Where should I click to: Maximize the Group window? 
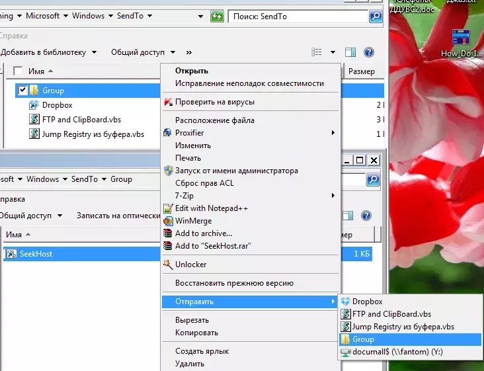coord(360,160)
